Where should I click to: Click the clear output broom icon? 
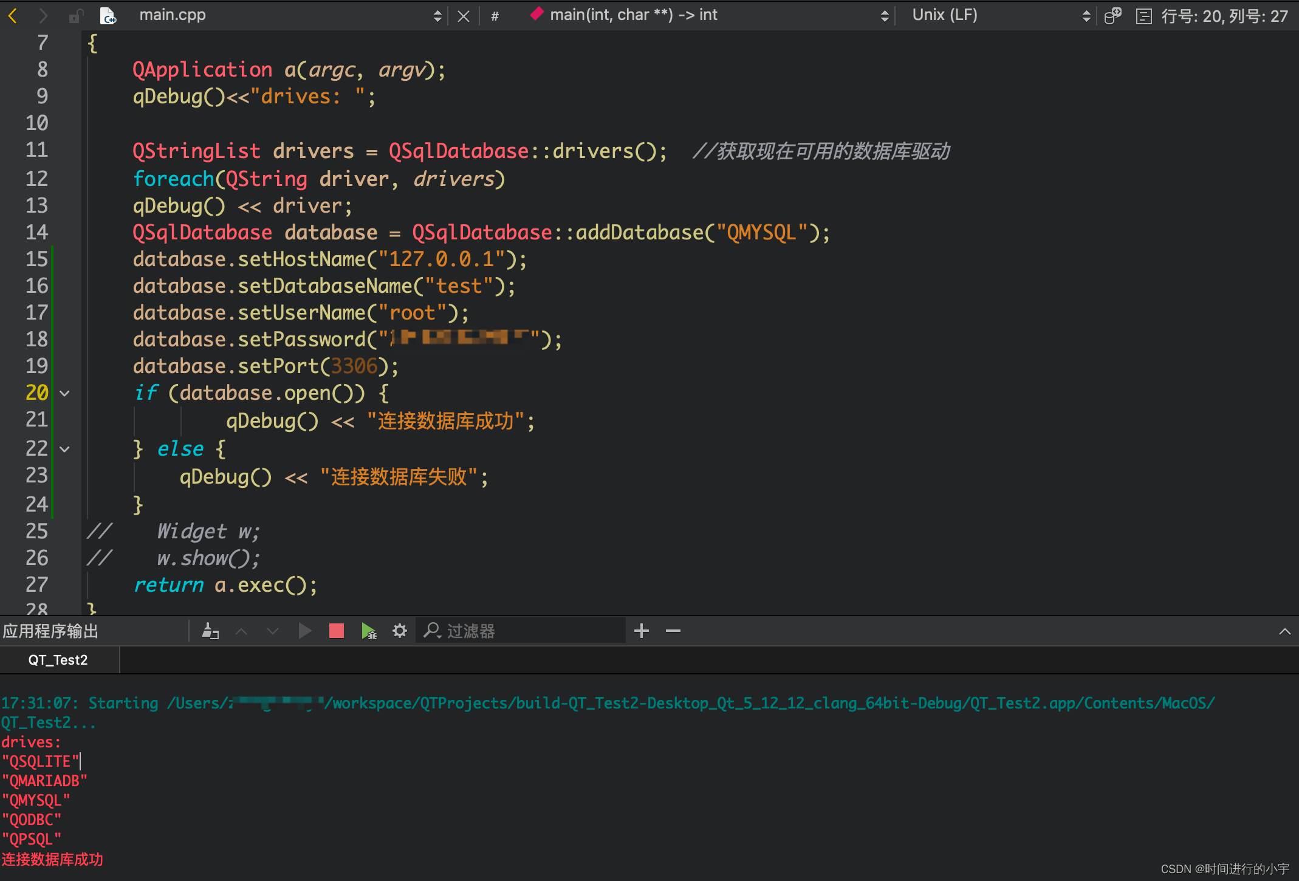pyautogui.click(x=210, y=631)
